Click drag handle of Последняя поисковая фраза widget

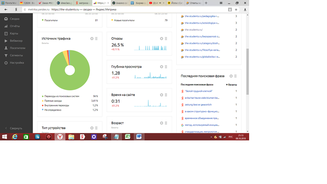(236, 76)
